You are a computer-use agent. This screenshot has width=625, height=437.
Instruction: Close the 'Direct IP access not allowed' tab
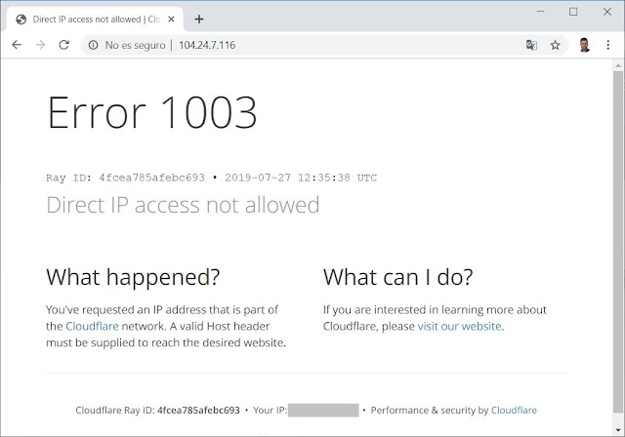(171, 20)
